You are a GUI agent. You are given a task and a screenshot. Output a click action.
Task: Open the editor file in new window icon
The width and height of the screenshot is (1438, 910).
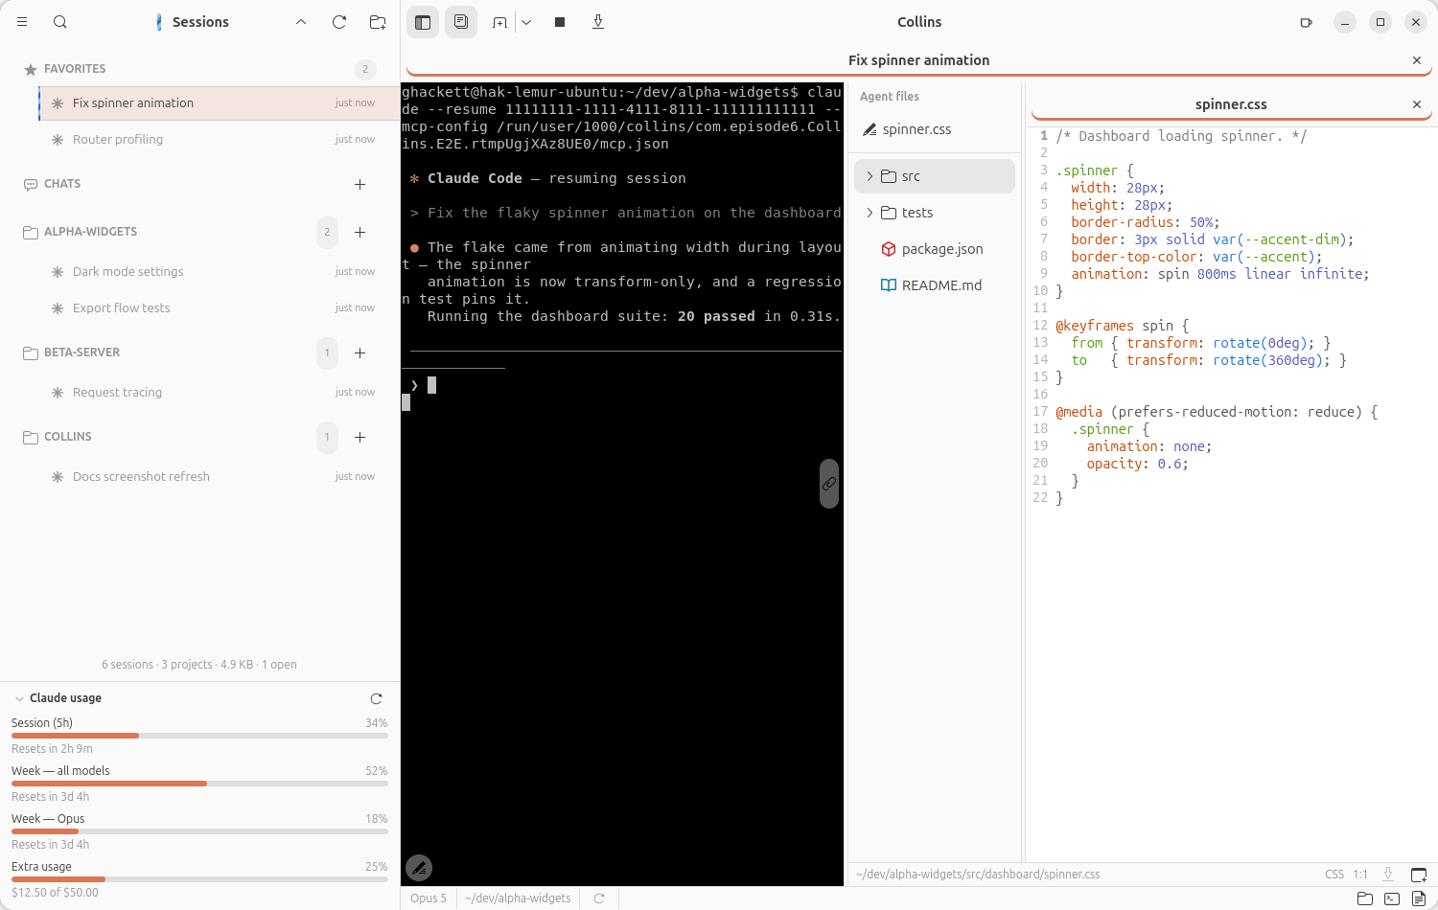point(1419,875)
